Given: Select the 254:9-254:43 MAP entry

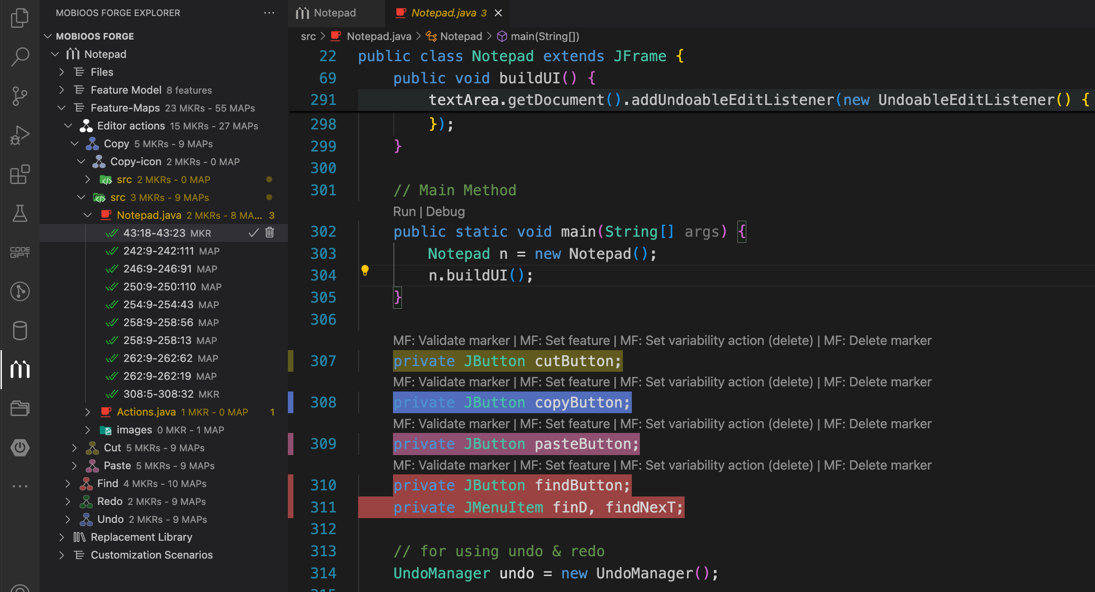Looking at the screenshot, I should pos(163,304).
